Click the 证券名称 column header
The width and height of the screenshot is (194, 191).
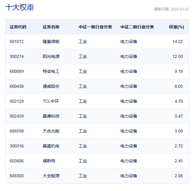[51, 27]
